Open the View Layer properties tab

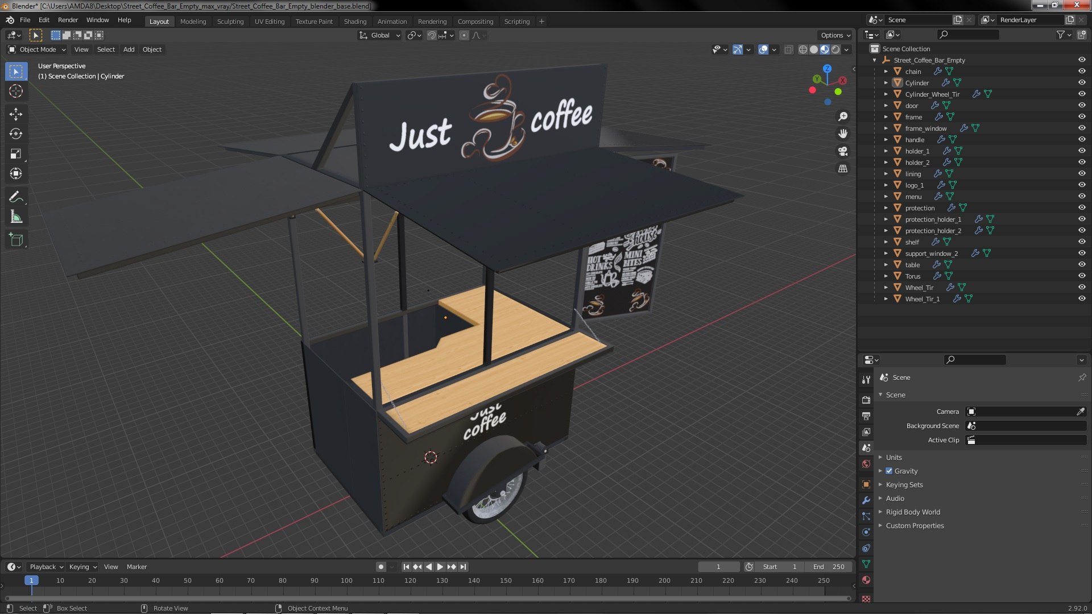tap(866, 432)
